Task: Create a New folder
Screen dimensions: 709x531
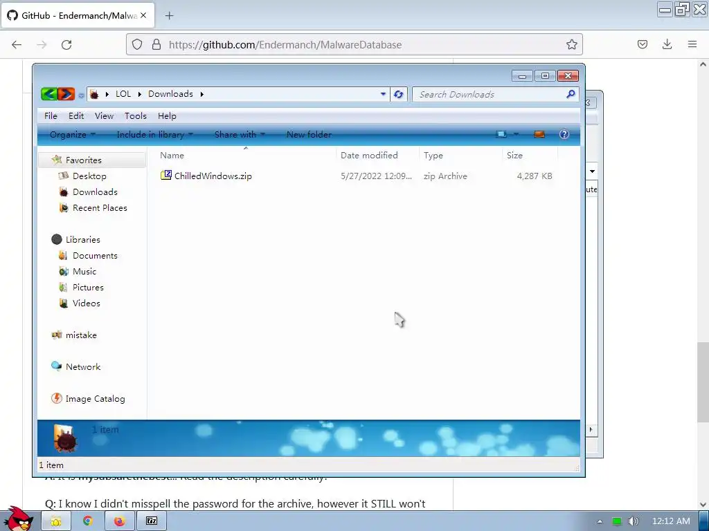Action: click(x=309, y=135)
